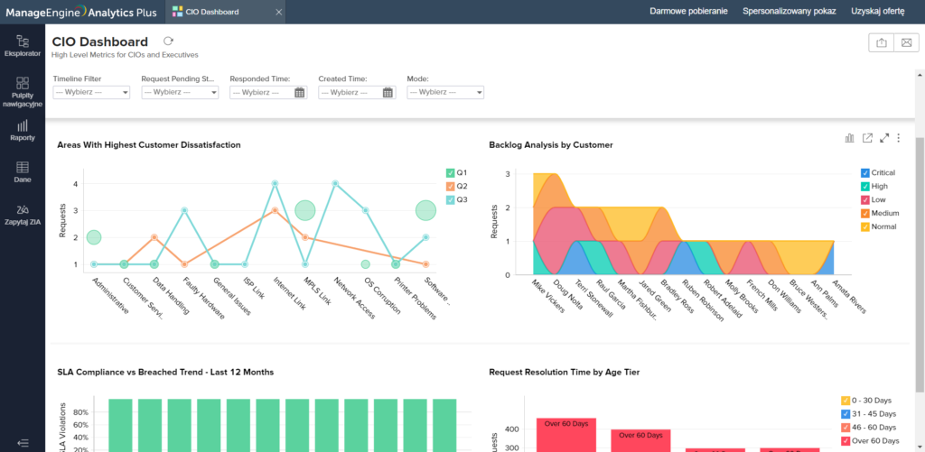Toggle the 0 - 30 Days checkbox
The image size is (925, 452).
[846, 400]
